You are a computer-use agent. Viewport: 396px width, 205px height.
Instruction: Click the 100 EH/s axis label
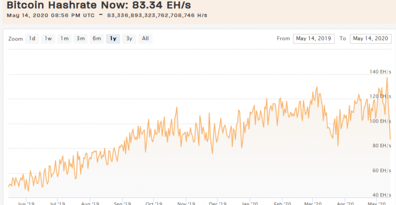380,121
